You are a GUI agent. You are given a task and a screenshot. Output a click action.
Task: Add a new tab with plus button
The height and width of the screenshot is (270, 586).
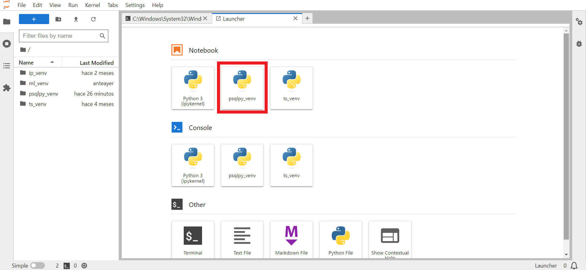pyautogui.click(x=307, y=19)
